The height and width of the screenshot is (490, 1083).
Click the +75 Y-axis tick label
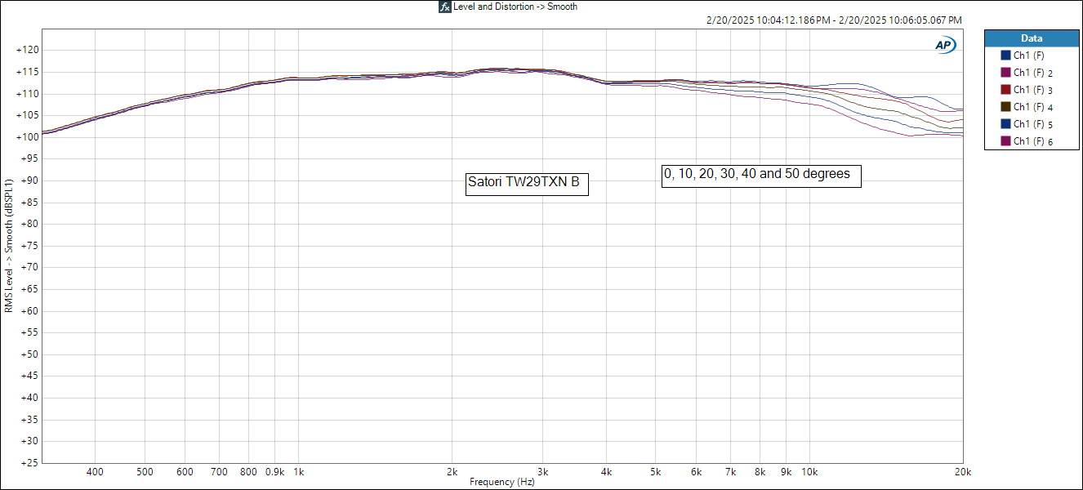click(x=29, y=246)
